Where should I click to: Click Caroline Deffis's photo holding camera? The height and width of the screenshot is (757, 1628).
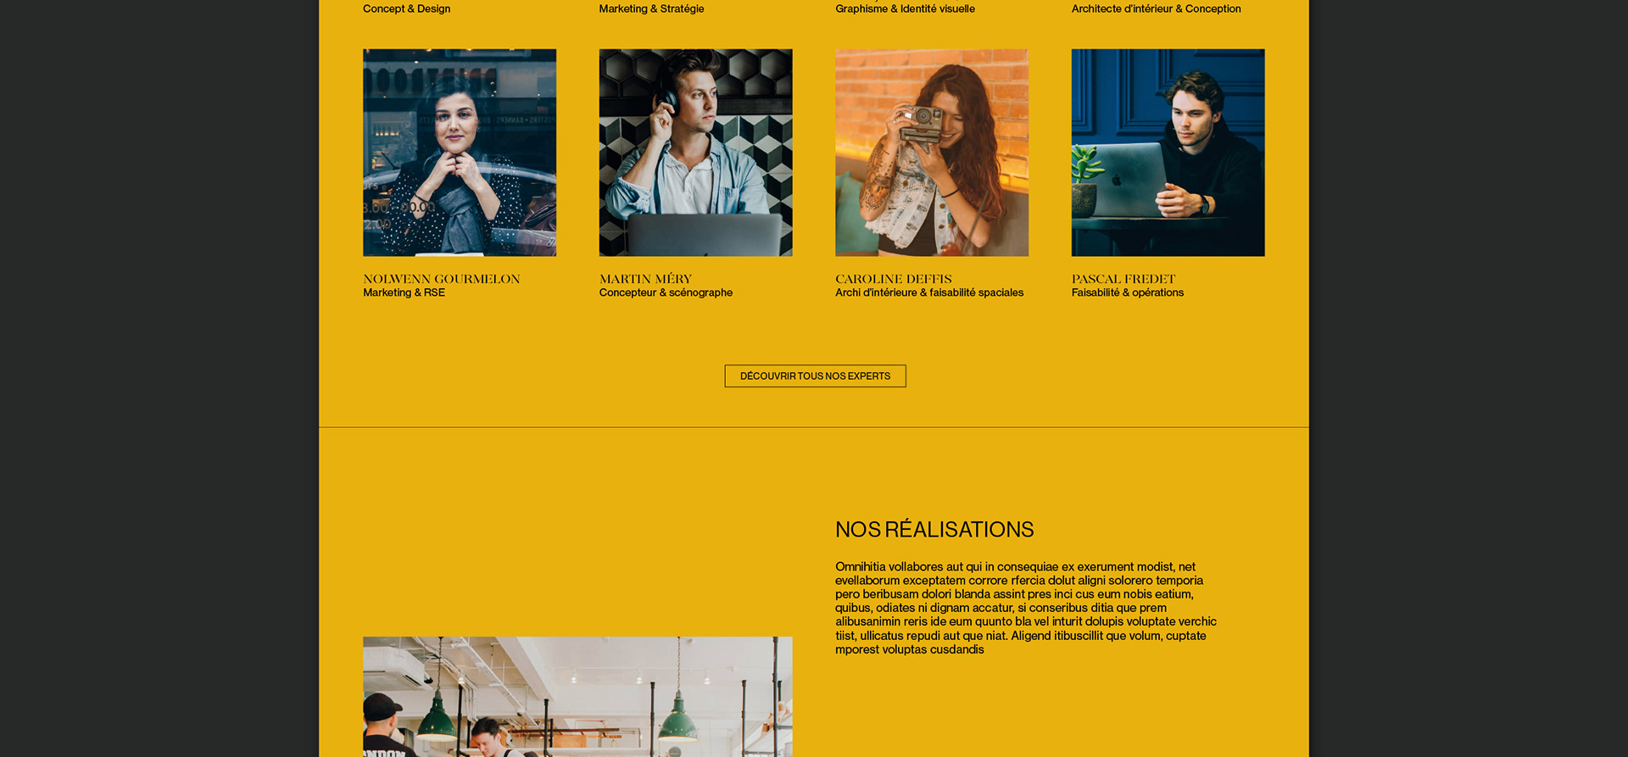coord(932,153)
